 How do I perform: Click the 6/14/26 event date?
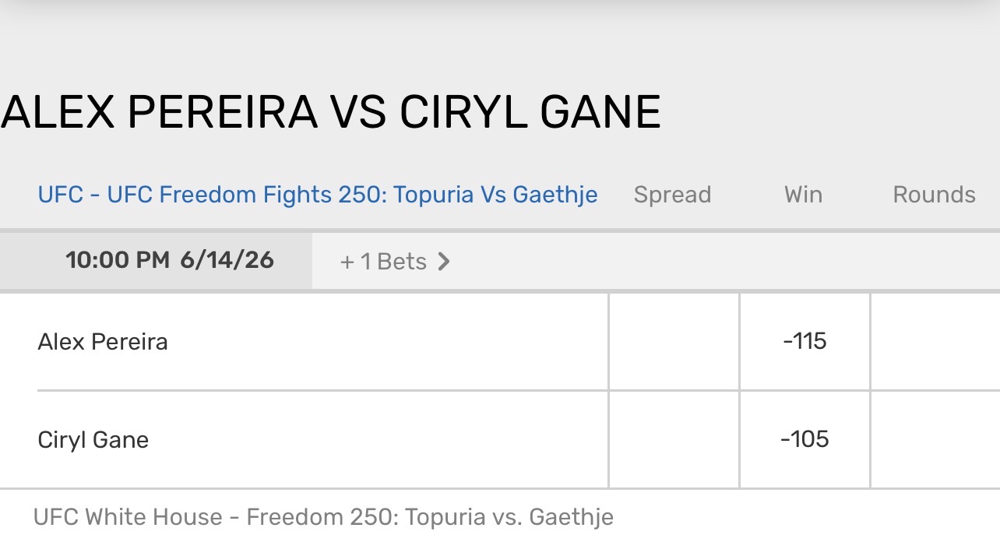227,260
